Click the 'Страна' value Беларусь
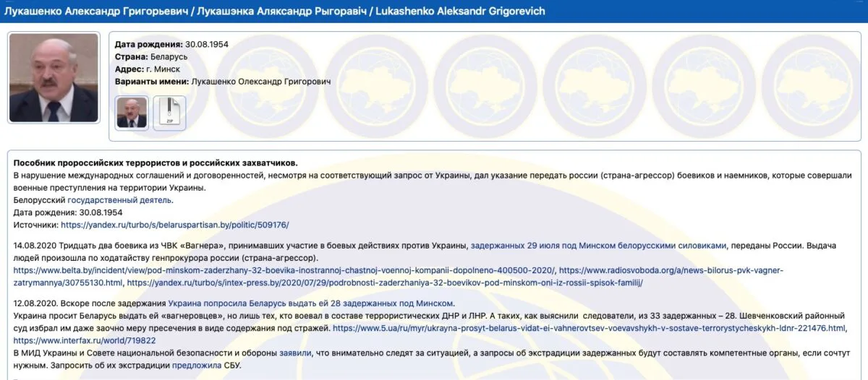 click(x=170, y=56)
